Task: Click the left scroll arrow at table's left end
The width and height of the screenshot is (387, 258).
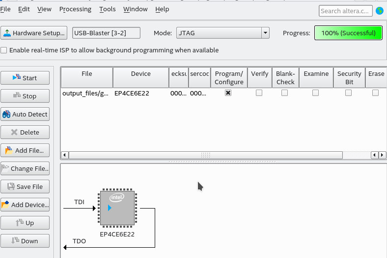Action: (65, 155)
